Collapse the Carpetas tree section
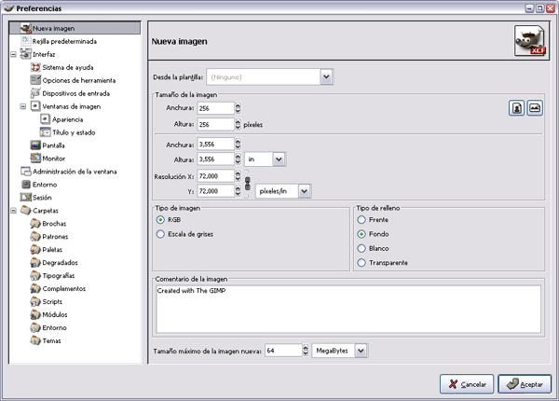 (11, 211)
